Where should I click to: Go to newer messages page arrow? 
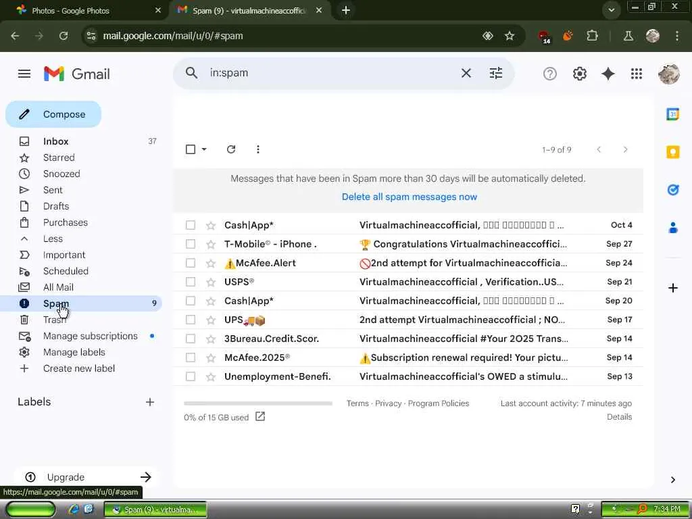(x=599, y=149)
